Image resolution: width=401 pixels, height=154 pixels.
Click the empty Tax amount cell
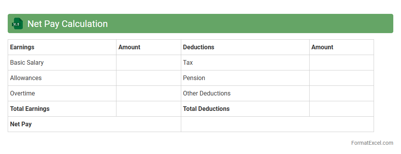tap(341, 63)
